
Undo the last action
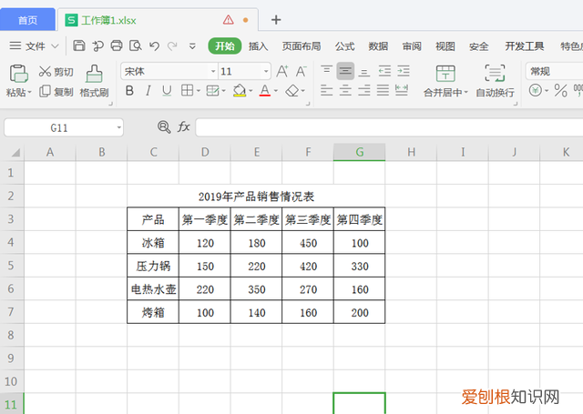154,46
